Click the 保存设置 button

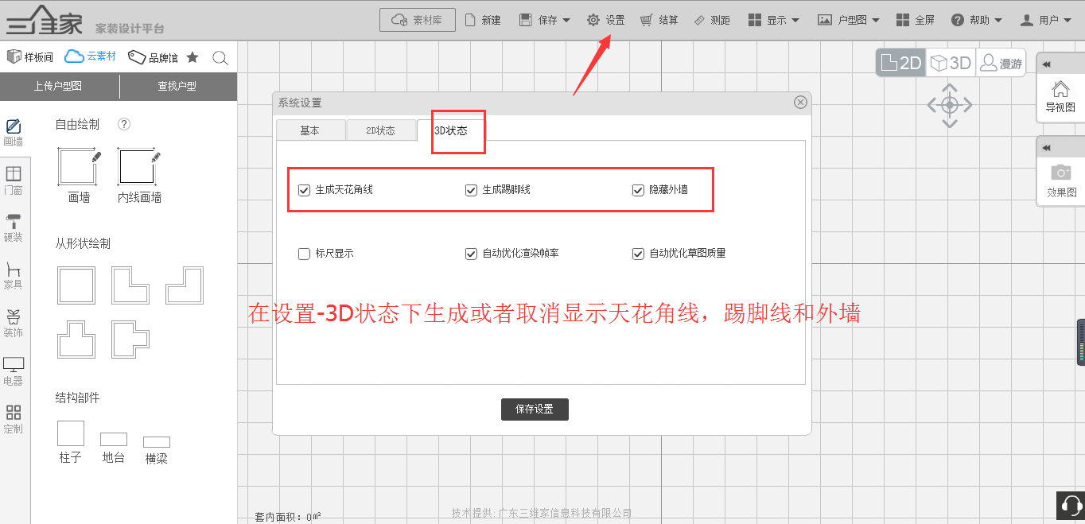[x=535, y=409]
